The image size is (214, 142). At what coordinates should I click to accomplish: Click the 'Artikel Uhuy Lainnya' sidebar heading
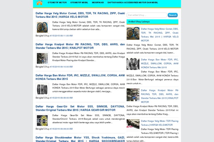click(139, 22)
